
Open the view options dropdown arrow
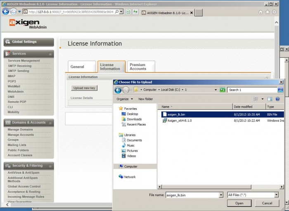pos(263,99)
